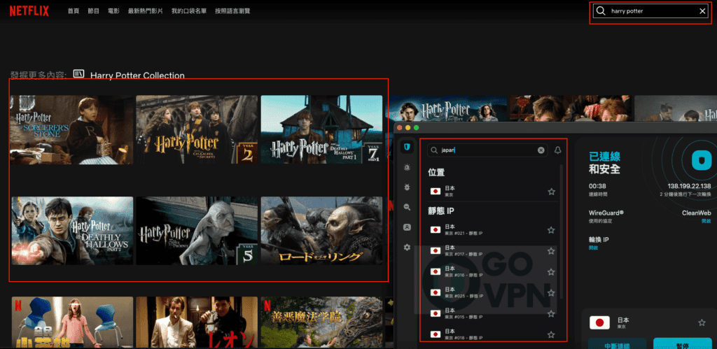Screen dimensions: 717x349
Task: Clear the japan search in the VPN app
Action: point(541,150)
